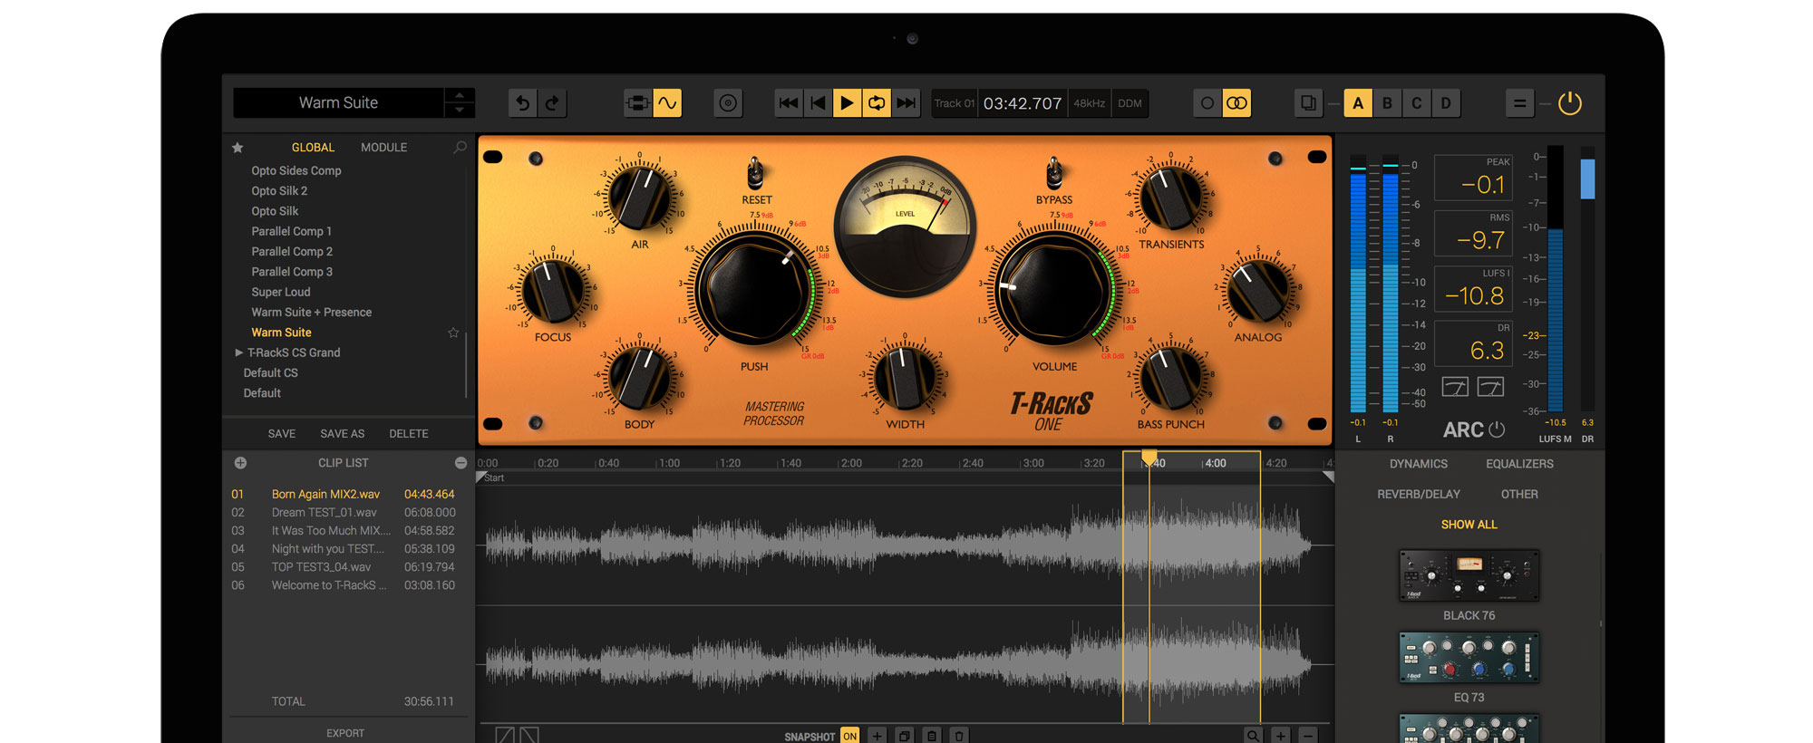Show the OTHER modules category
The height and width of the screenshot is (743, 1813).
tap(1519, 495)
